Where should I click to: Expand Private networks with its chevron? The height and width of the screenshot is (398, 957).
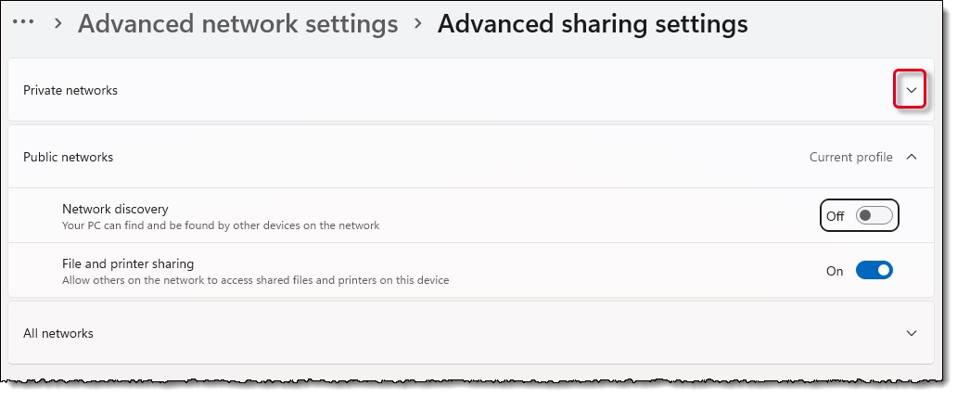coord(912,90)
